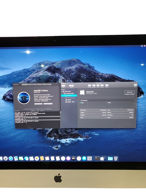
Task: Click the System Report button
Action: click(x=38, y=104)
